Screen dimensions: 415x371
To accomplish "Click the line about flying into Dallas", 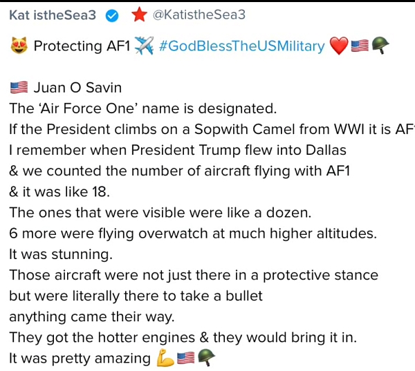I will pyautogui.click(x=178, y=150).
